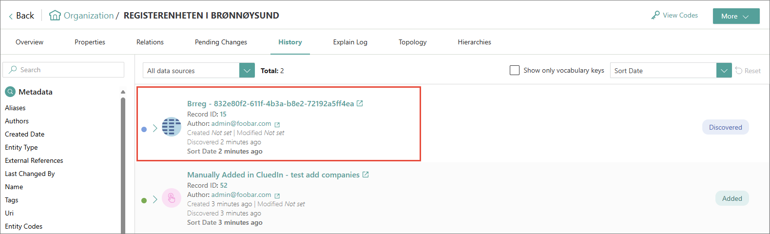Click the key icon next to View Codes
Viewport: 770px width, 234px height.
pos(655,16)
